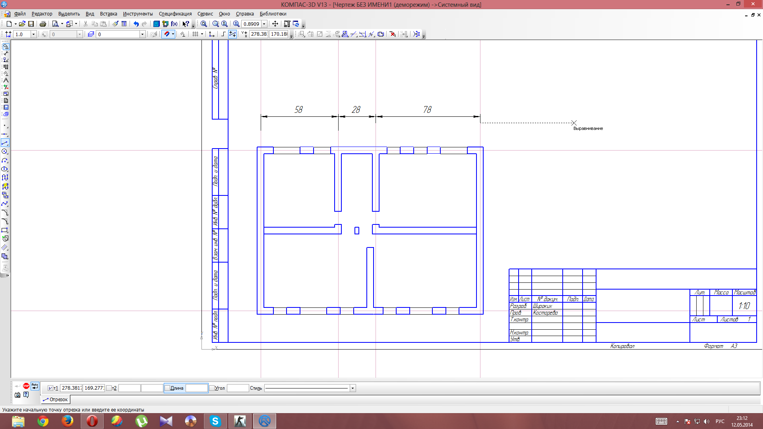Click the context help arrow-question icon
The width and height of the screenshot is (763, 429).
[186, 24]
